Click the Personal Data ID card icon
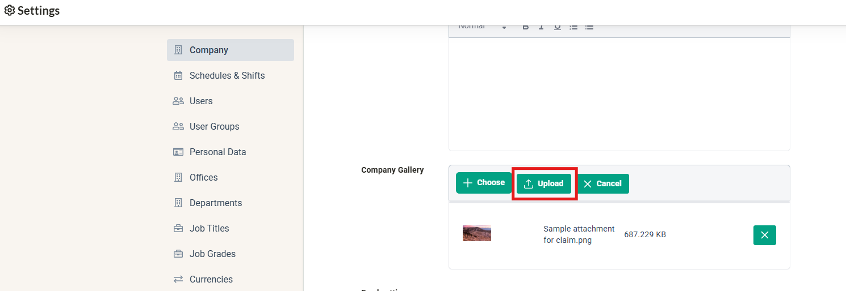846x291 pixels. pos(178,152)
